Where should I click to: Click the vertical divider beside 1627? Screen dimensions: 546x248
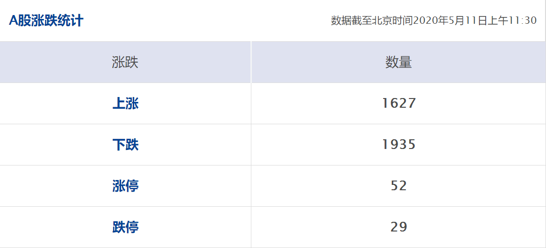pos(251,103)
